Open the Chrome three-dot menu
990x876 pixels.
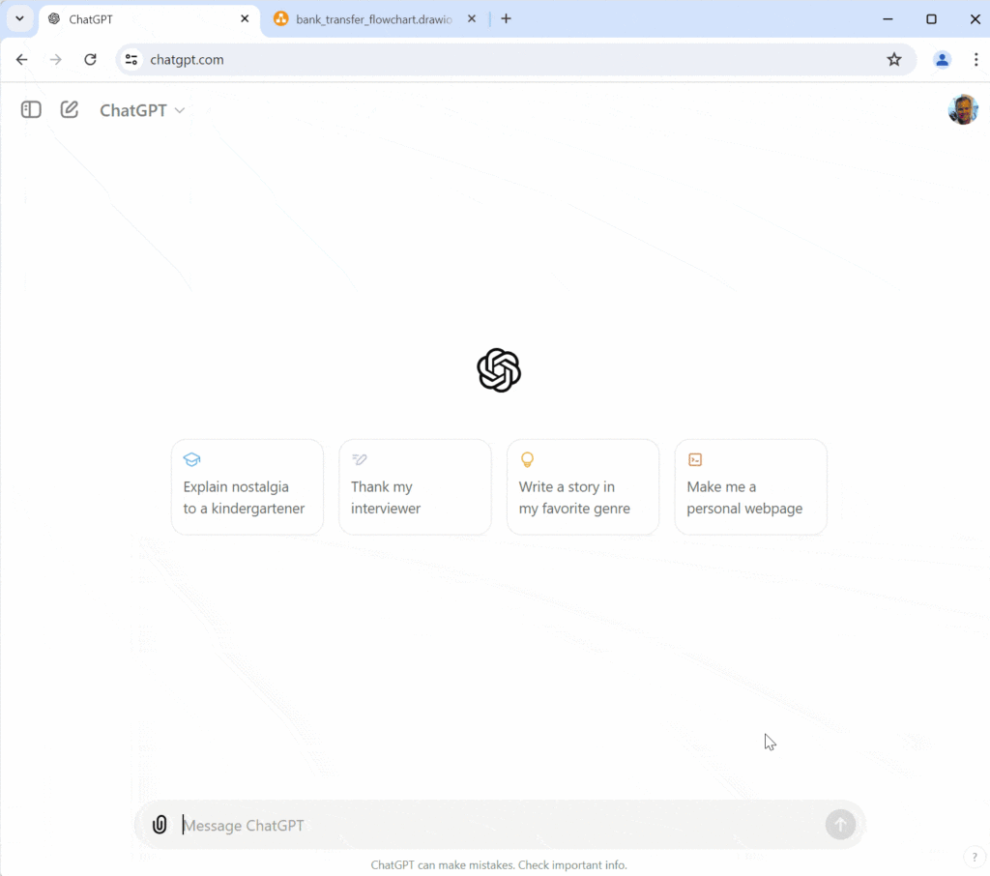tap(976, 59)
